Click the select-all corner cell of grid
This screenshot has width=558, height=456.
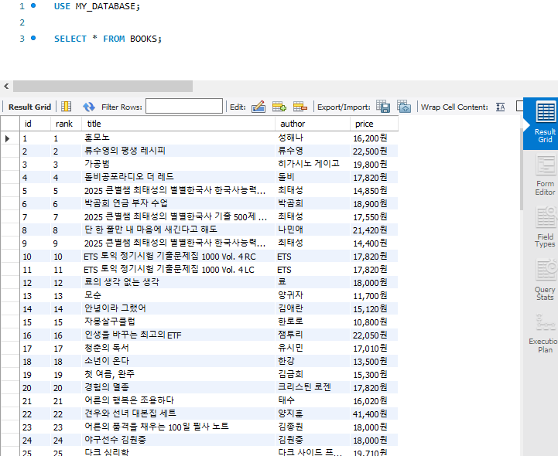click(10, 124)
